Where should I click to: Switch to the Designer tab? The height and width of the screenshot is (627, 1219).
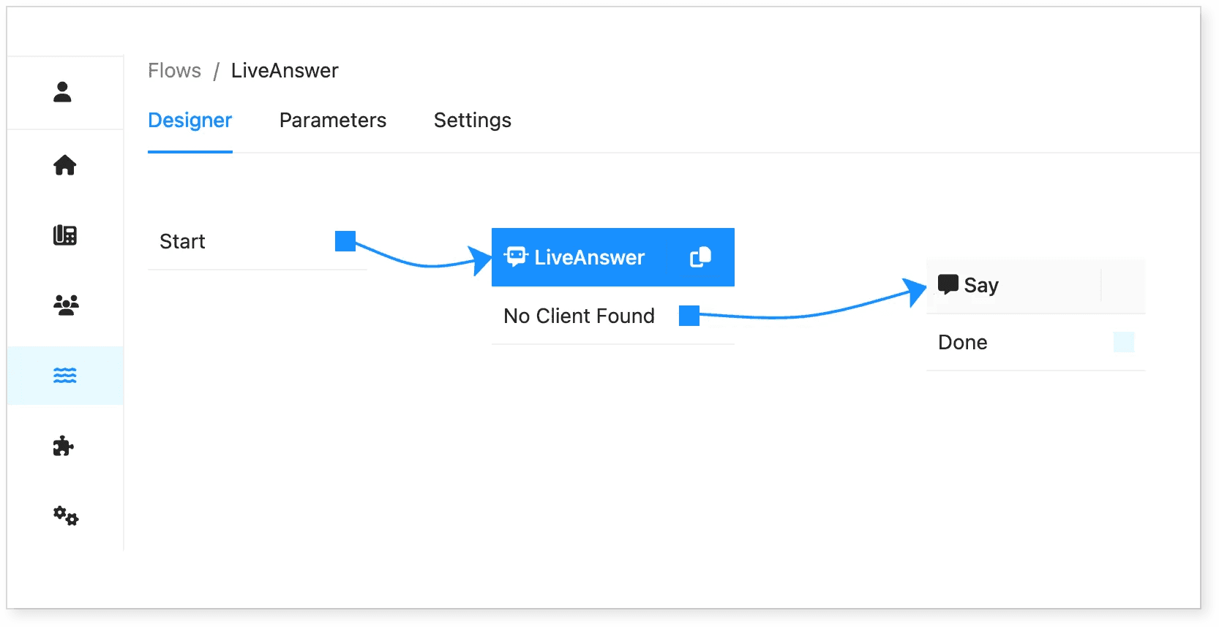click(190, 121)
